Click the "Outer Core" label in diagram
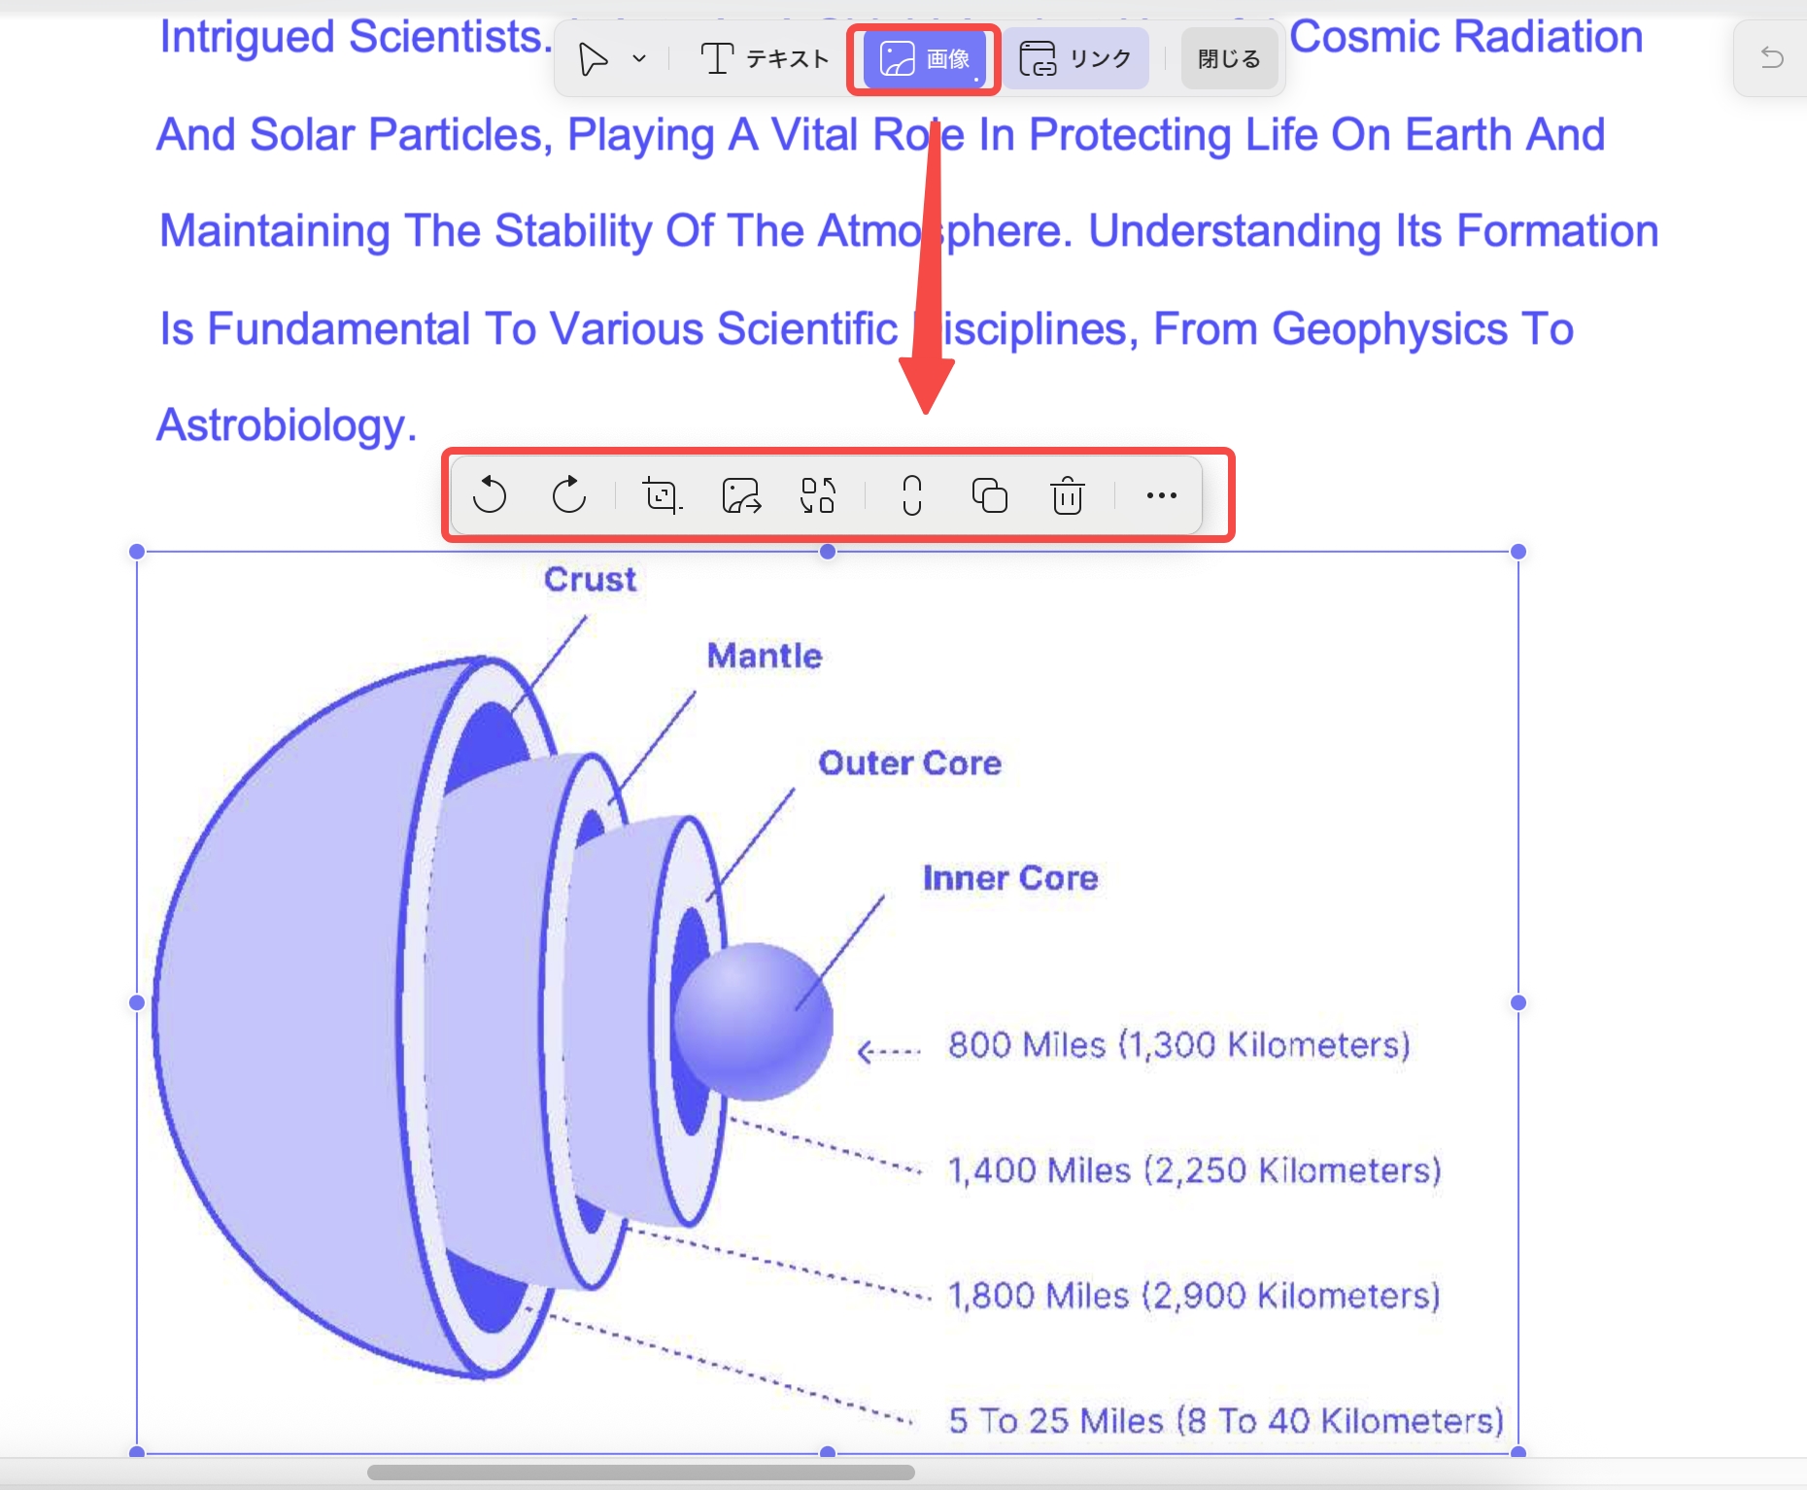 click(x=909, y=763)
